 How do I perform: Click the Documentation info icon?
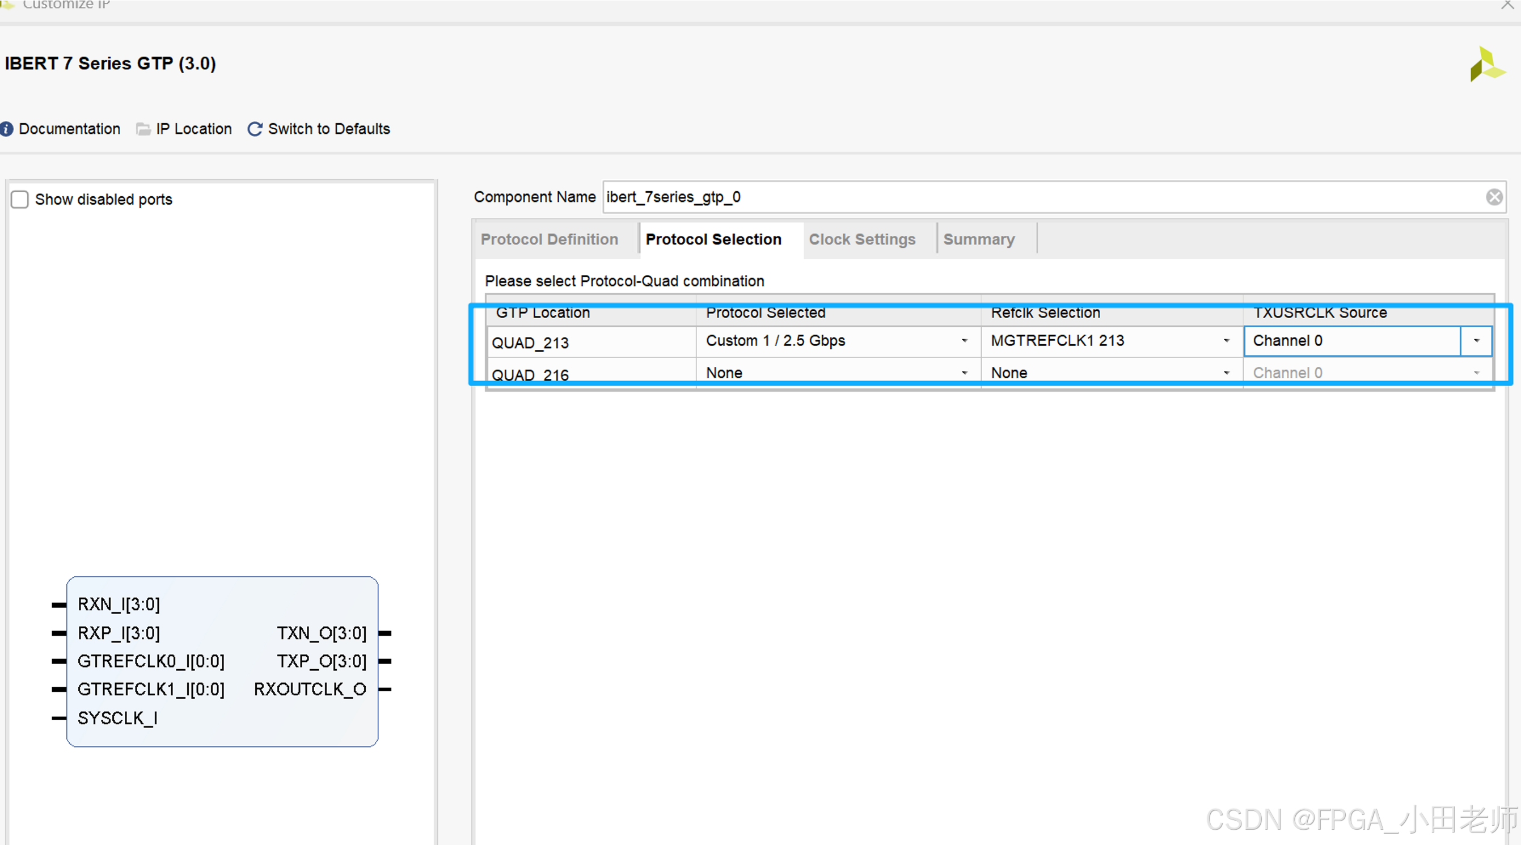(6, 129)
